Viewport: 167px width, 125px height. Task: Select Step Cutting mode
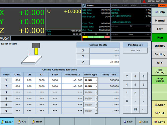[159, 80]
